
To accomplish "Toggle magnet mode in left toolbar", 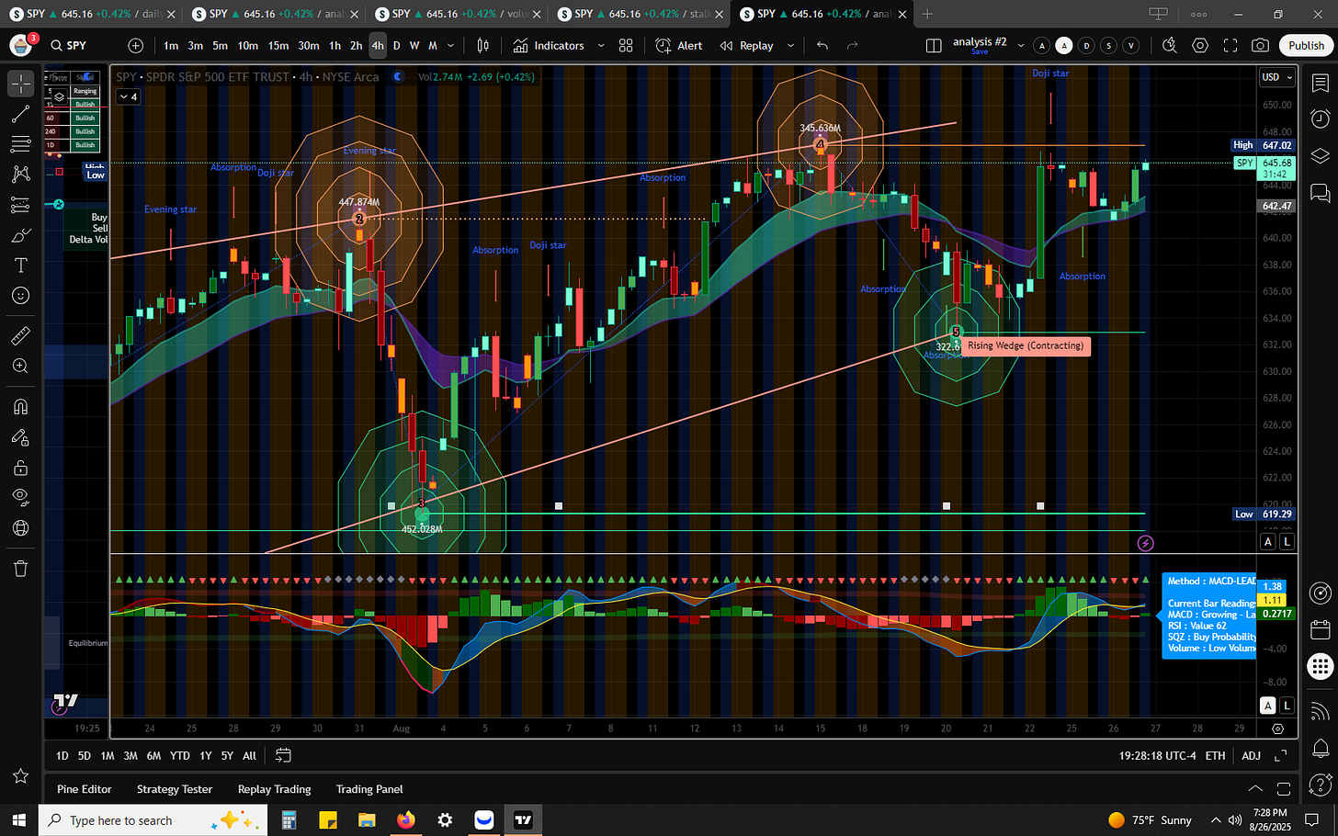I will [20, 406].
